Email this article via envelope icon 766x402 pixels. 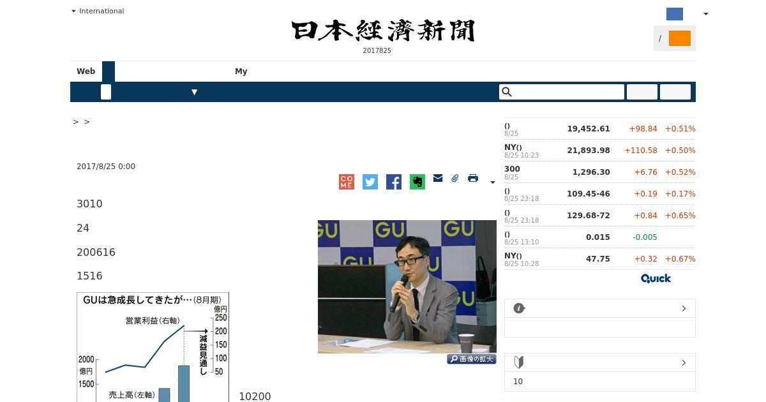point(438,178)
